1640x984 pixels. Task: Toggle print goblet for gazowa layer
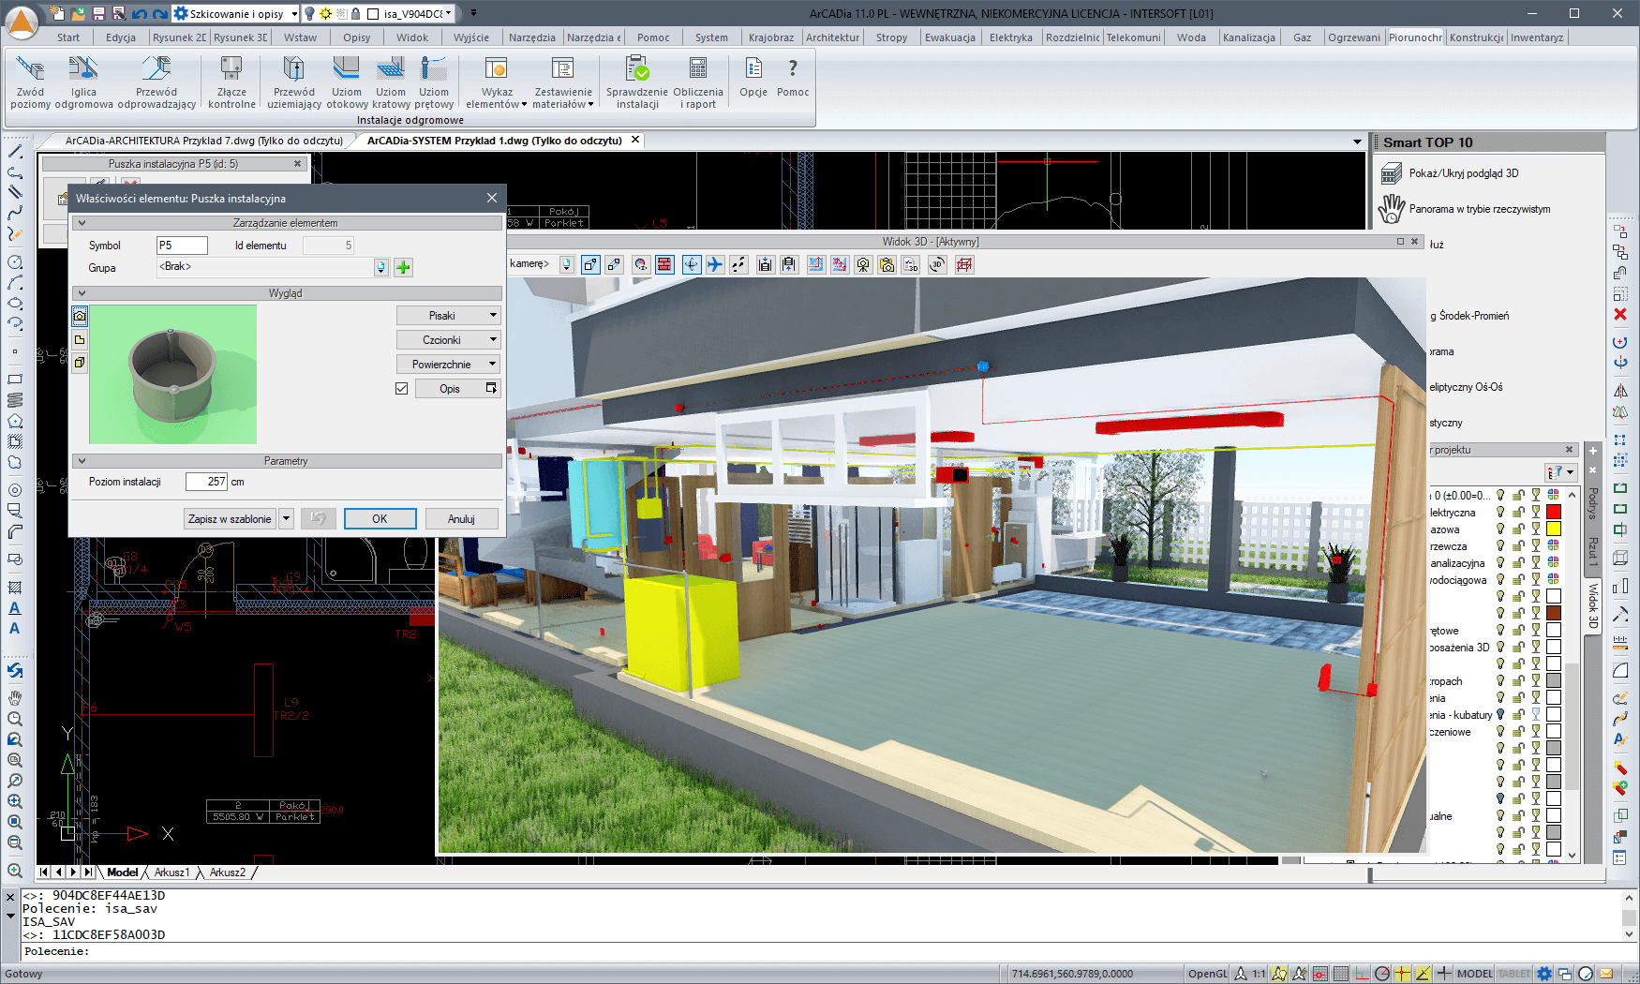pos(1536,529)
